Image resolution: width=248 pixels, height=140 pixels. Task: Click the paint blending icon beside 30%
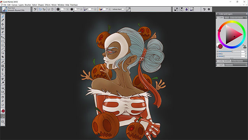pyautogui.click(x=101, y=9)
